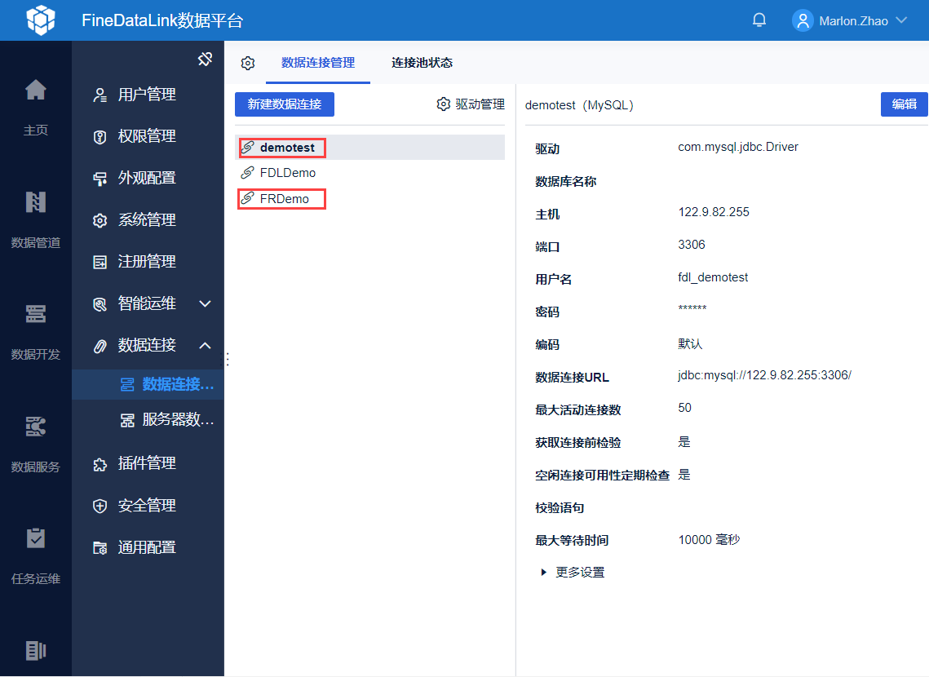Open 安全管理 menu item

pos(147,505)
